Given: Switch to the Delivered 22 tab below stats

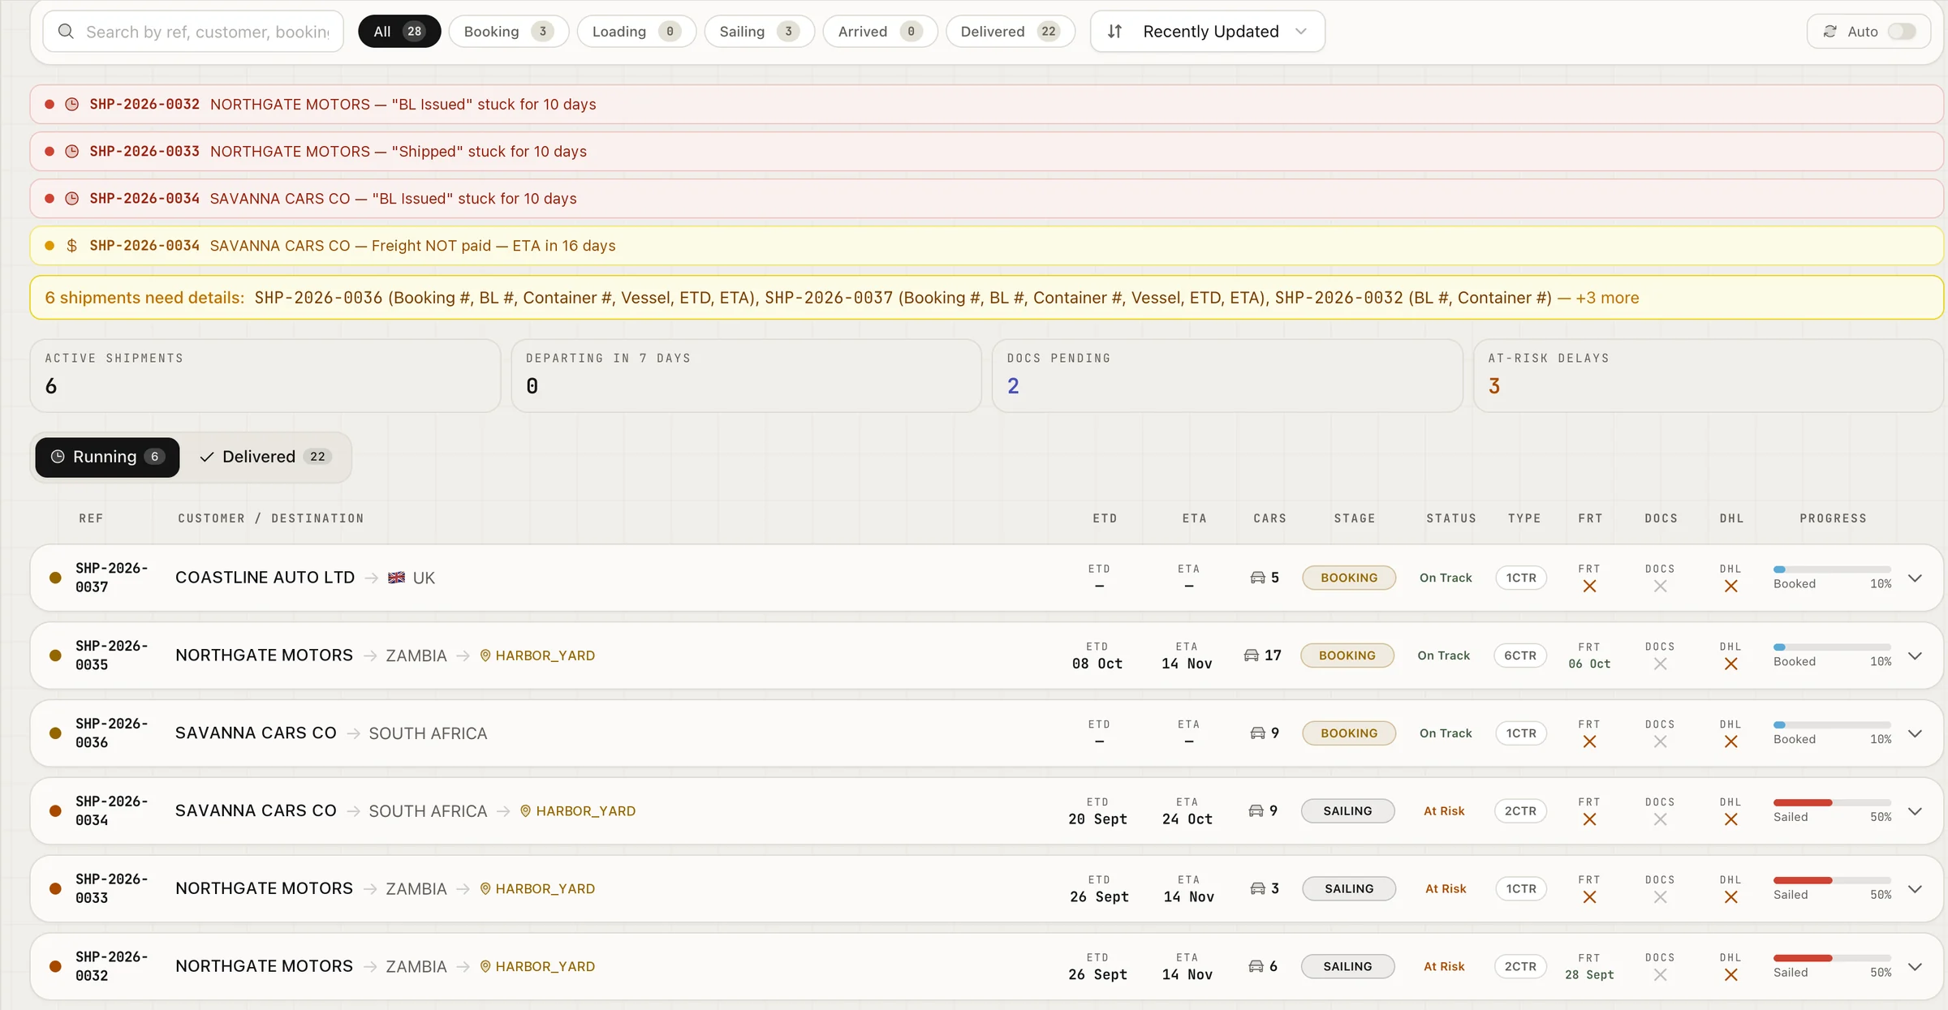Looking at the screenshot, I should point(265,457).
